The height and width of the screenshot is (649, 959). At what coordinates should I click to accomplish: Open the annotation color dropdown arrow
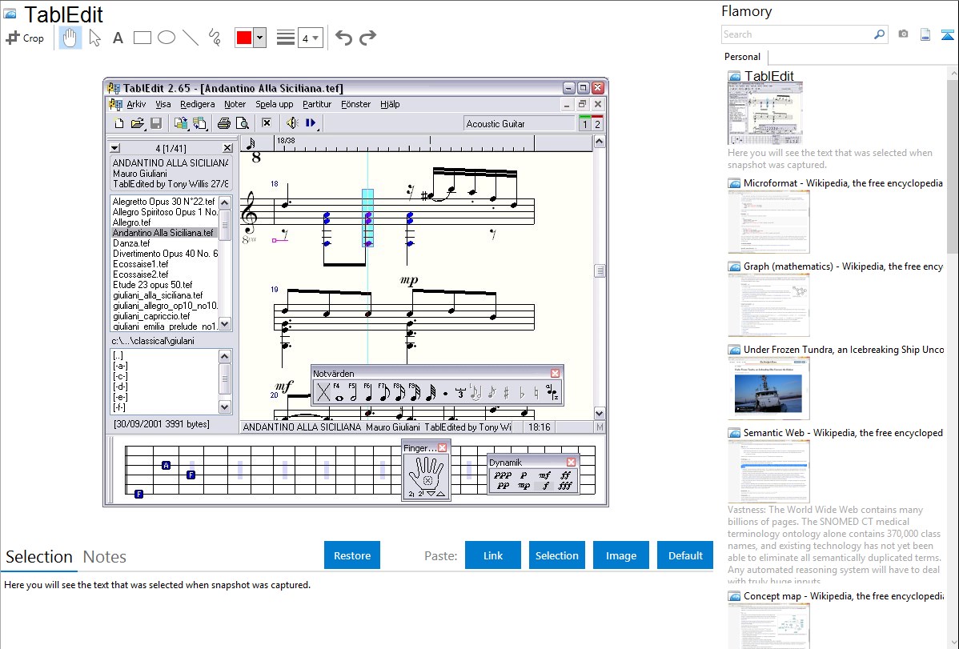[x=260, y=38]
